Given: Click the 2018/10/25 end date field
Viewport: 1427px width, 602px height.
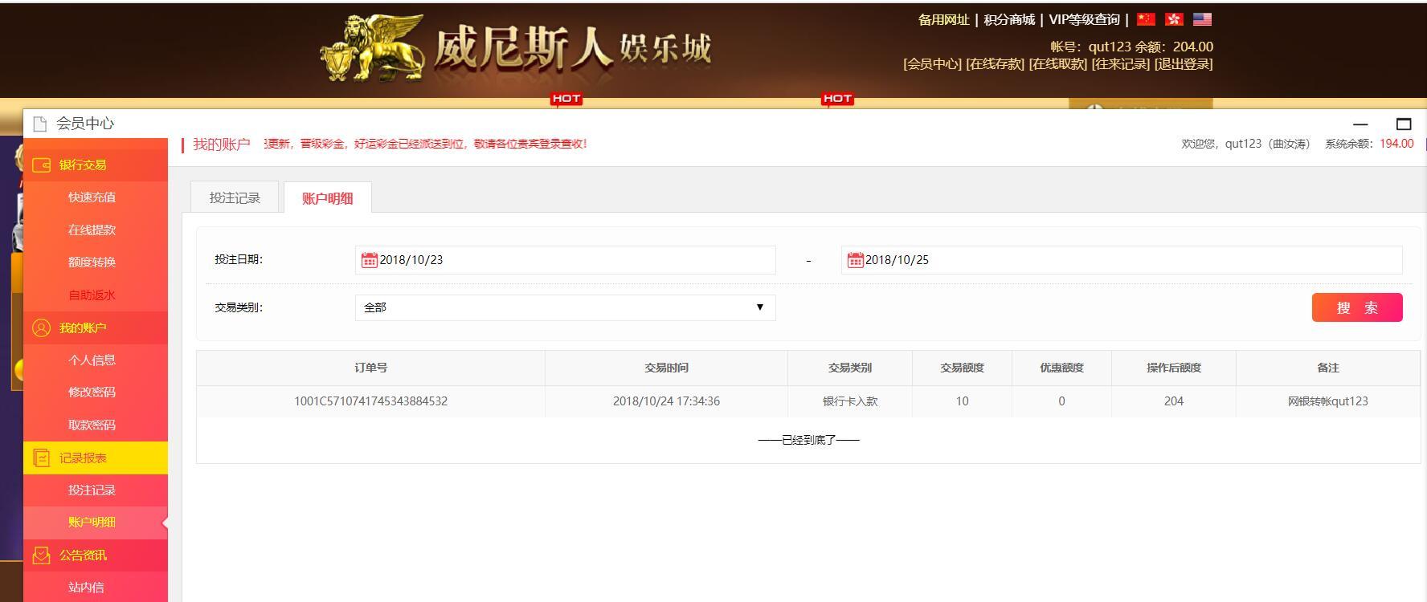Looking at the screenshot, I should pos(1122,260).
